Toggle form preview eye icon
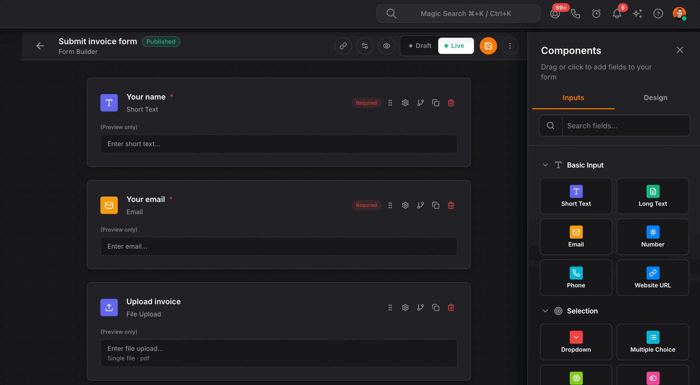The image size is (700, 385). [x=386, y=46]
